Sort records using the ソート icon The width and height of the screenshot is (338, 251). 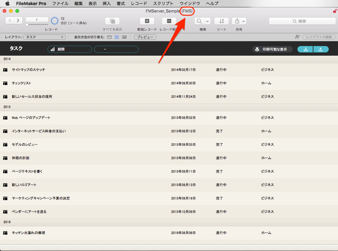click(221, 21)
